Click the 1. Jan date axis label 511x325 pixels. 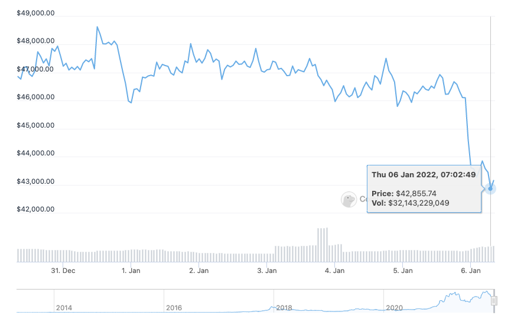131,271
